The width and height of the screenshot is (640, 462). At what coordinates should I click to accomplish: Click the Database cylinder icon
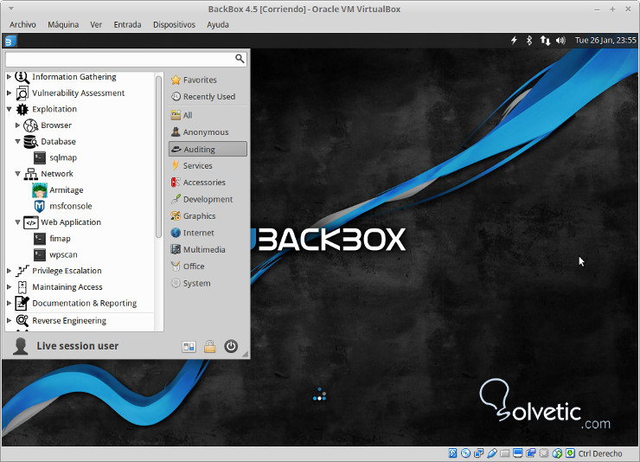pyautogui.click(x=30, y=142)
